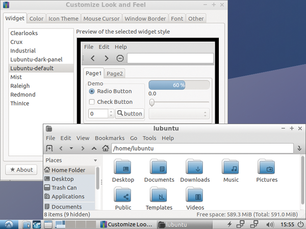The height and width of the screenshot is (229, 306).
Task: Switch to the Mouse Cursor tab
Action: tap(101, 18)
